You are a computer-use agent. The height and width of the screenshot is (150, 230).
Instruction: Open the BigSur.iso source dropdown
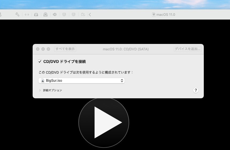pyautogui.click(x=82, y=81)
